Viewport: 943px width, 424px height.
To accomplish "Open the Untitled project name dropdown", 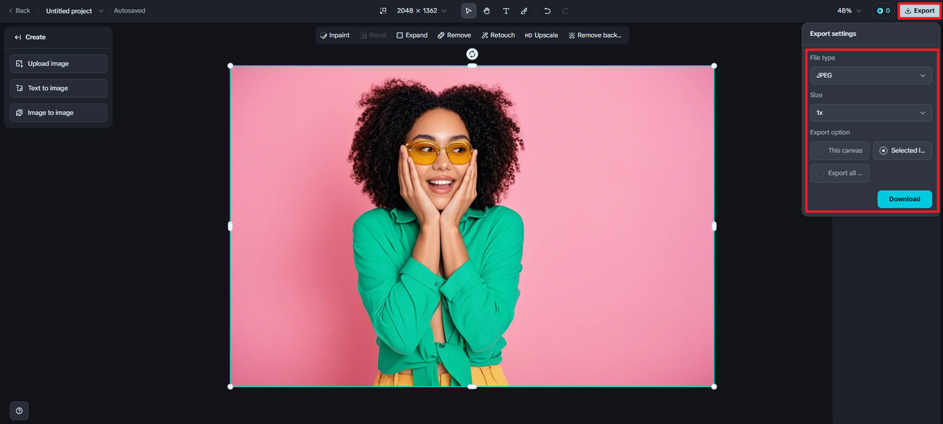I will coord(74,11).
